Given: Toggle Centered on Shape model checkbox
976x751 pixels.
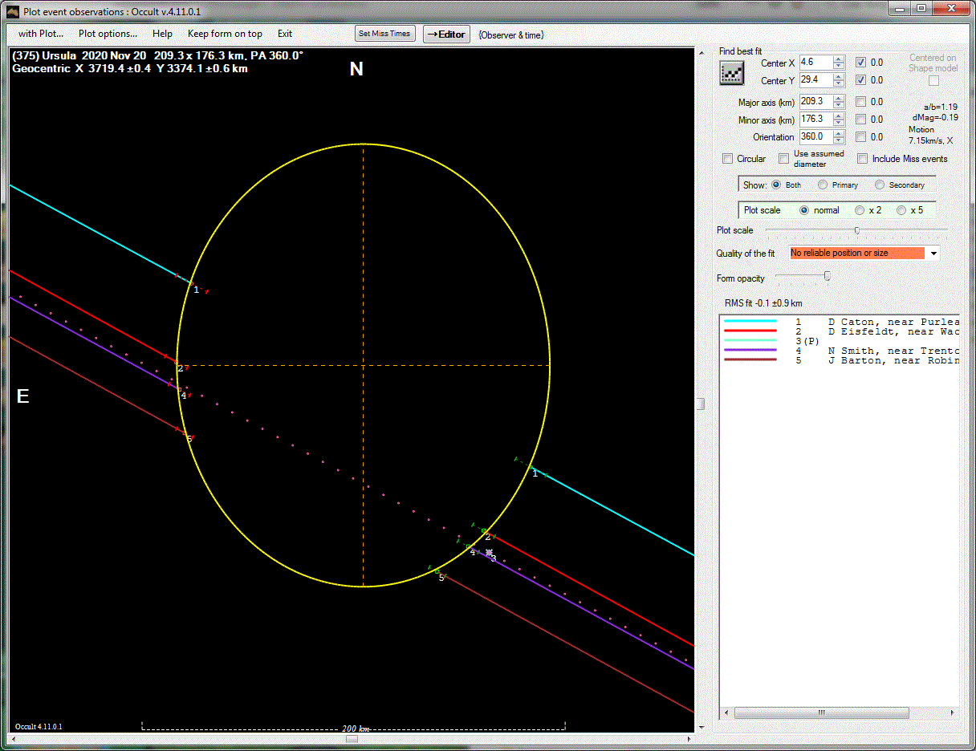Looking at the screenshot, I should point(933,81).
